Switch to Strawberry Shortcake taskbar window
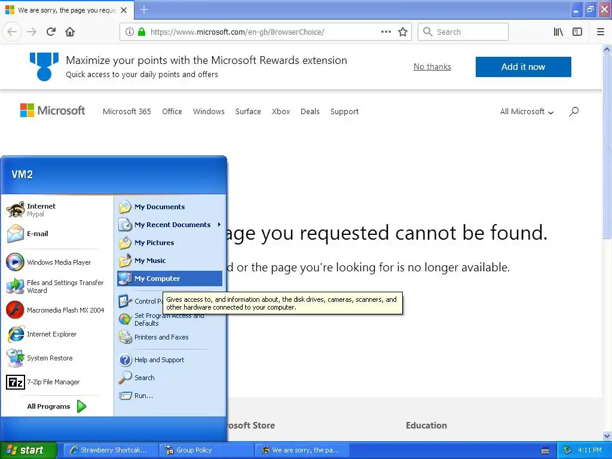This screenshot has width=612, height=459. coord(111,450)
